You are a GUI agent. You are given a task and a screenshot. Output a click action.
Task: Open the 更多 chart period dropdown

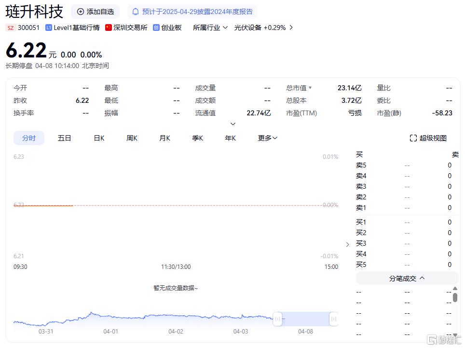tap(268, 138)
